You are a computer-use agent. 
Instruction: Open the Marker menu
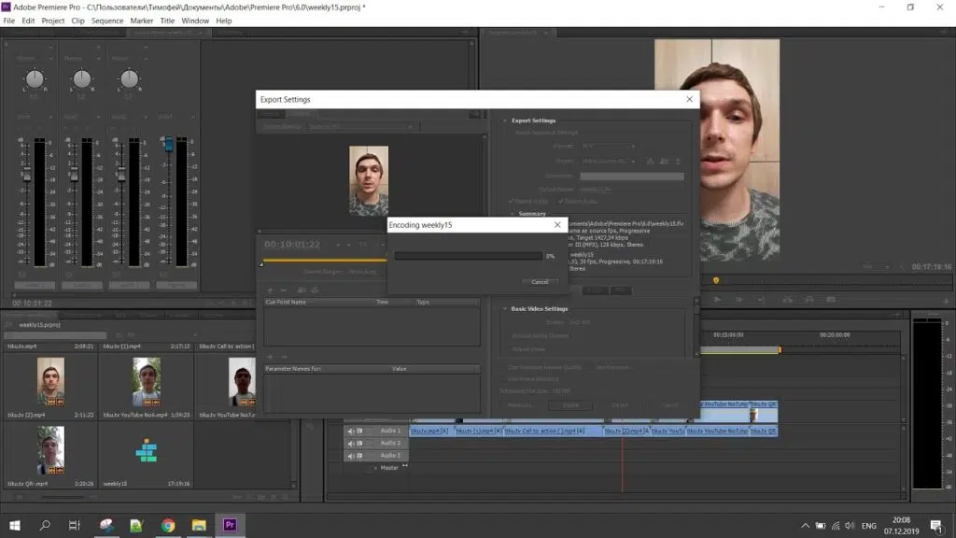(x=142, y=21)
